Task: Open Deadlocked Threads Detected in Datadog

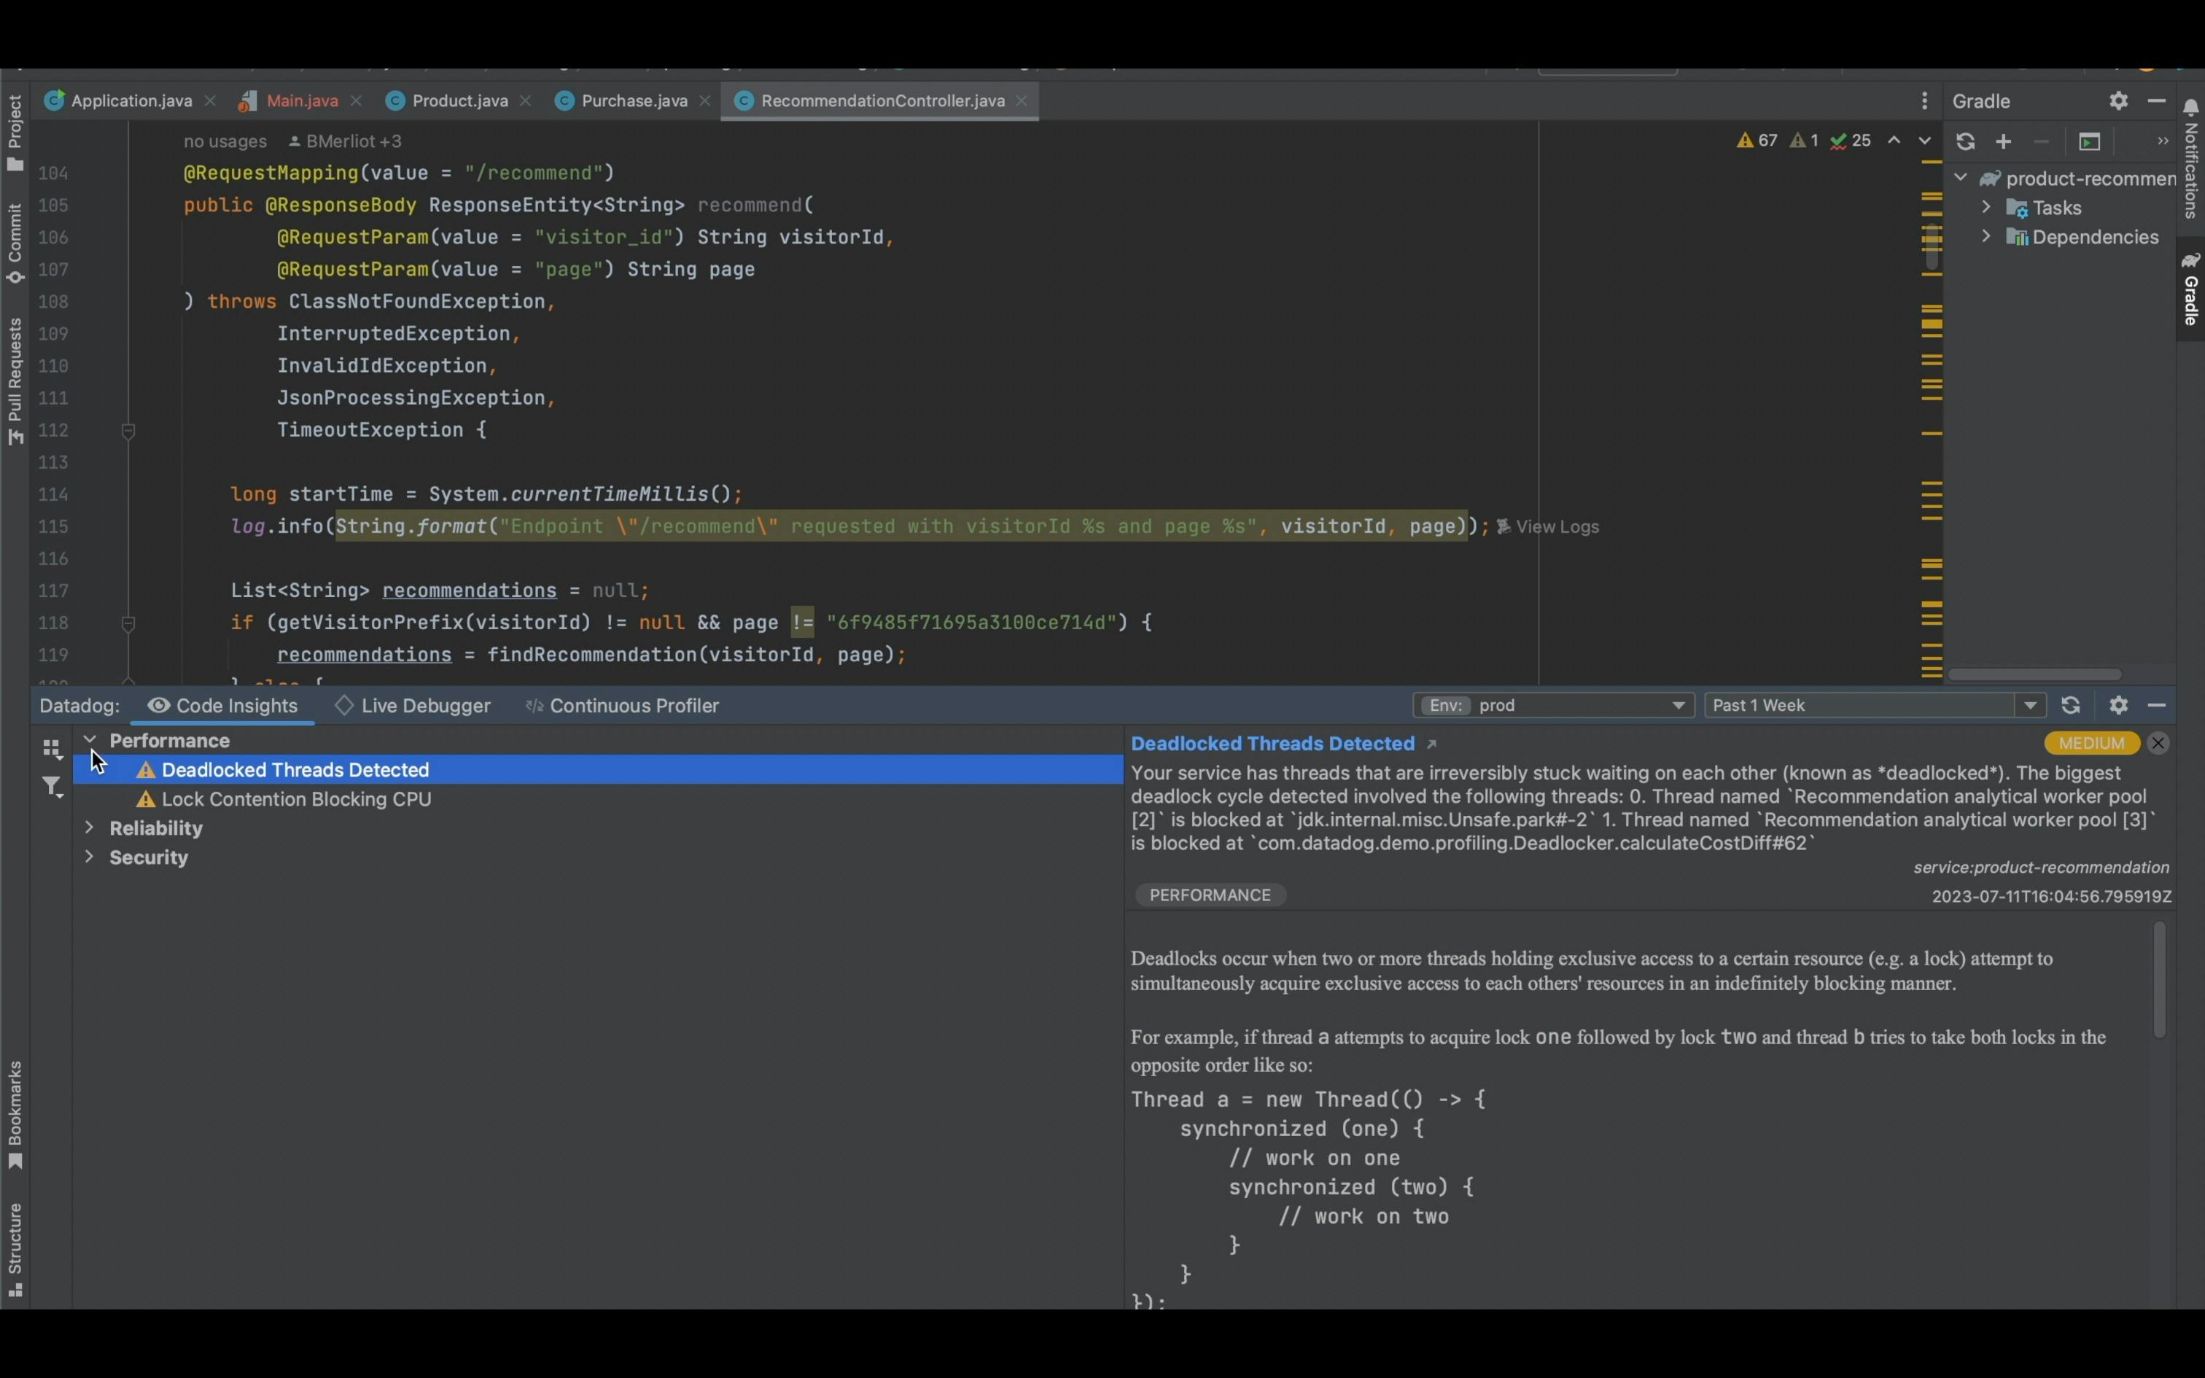Action: pyautogui.click(x=1431, y=744)
